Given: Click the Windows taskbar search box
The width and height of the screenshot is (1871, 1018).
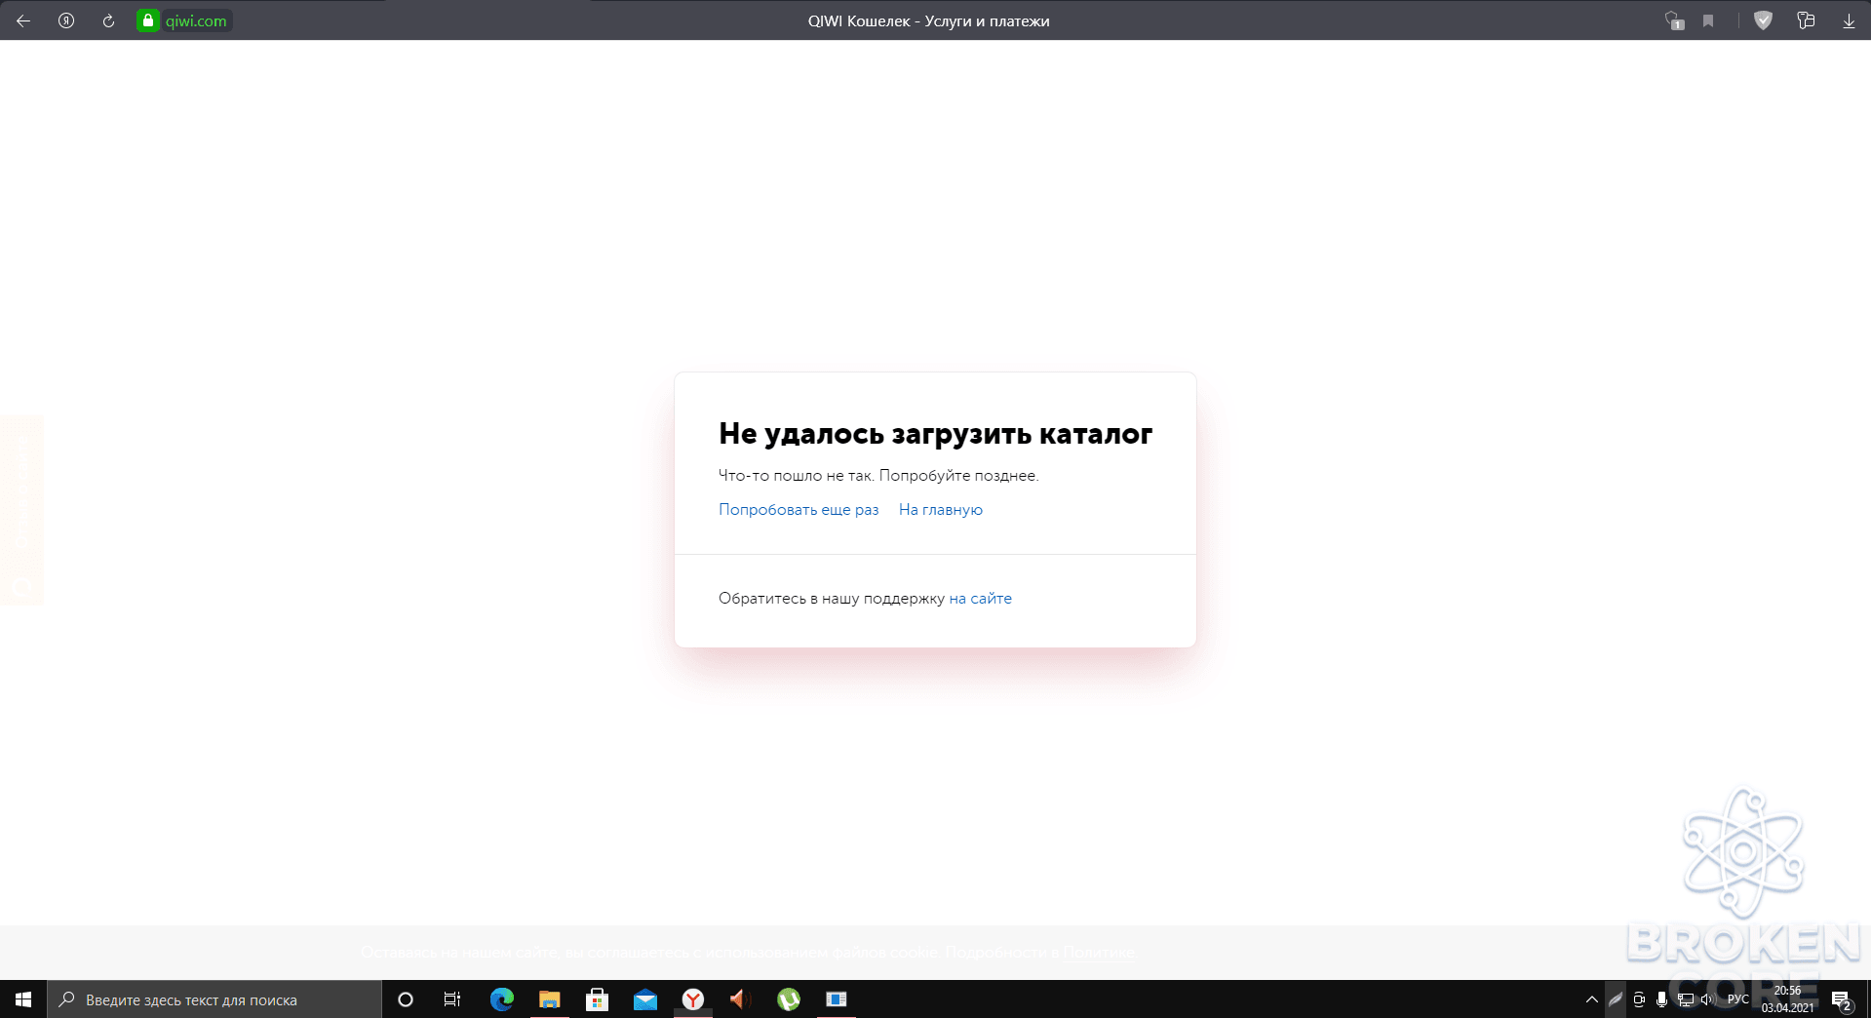Looking at the screenshot, I should pos(214,999).
